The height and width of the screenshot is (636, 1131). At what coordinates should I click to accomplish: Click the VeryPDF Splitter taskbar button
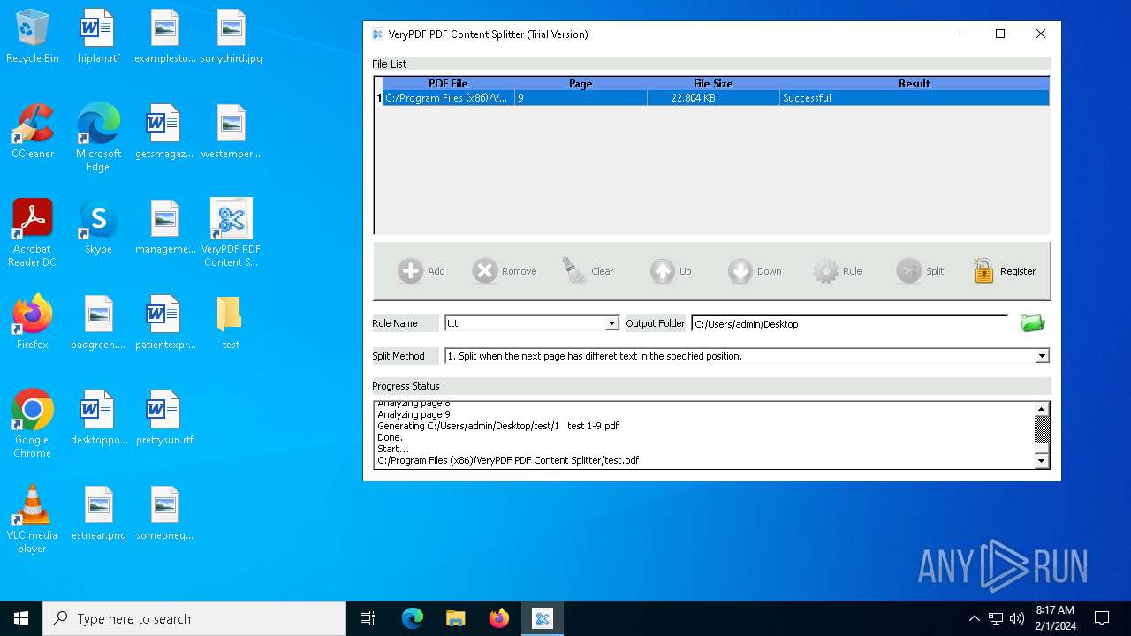click(x=542, y=618)
